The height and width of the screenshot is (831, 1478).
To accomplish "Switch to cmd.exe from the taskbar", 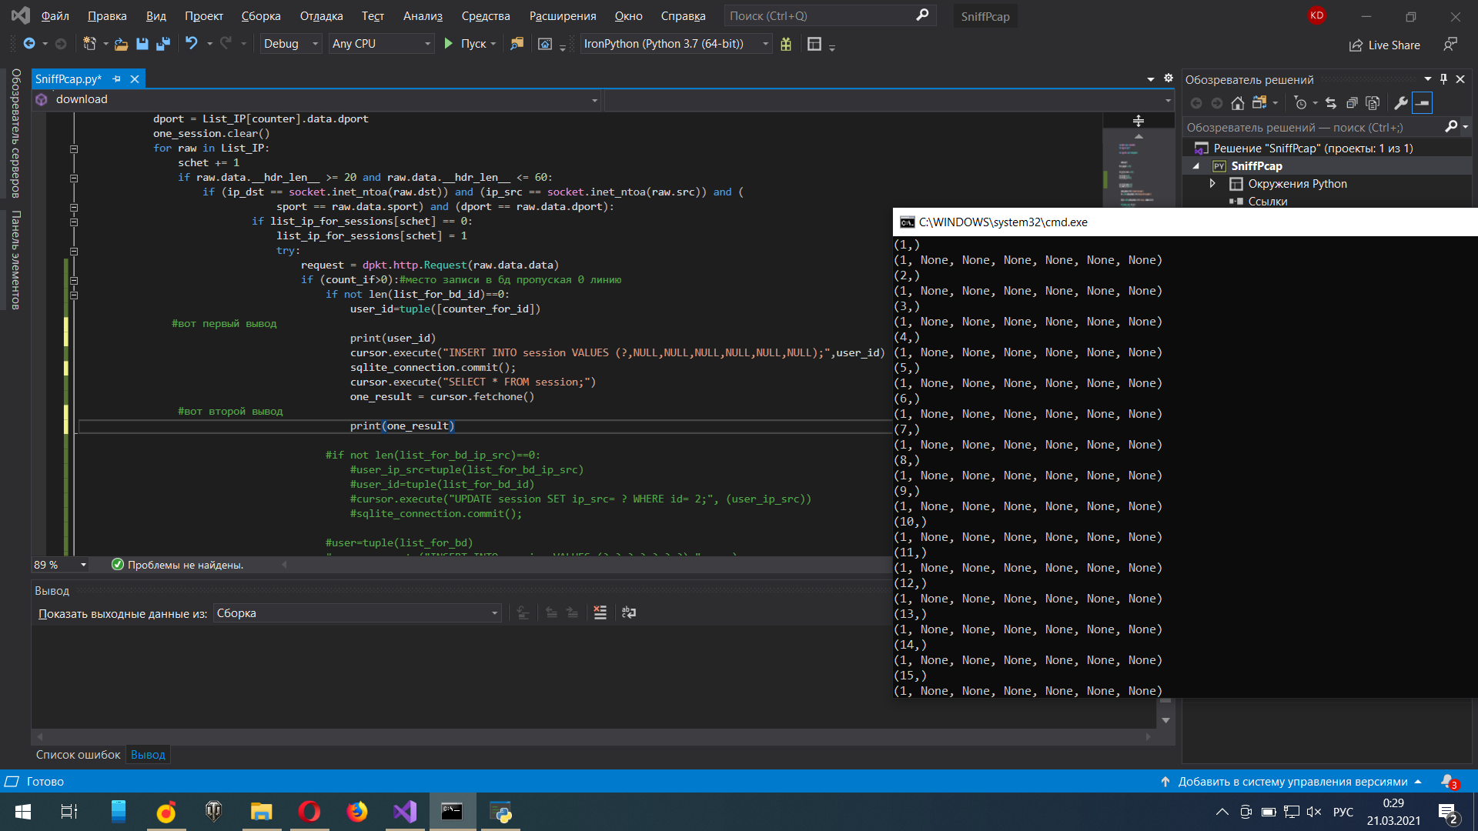I will [453, 812].
